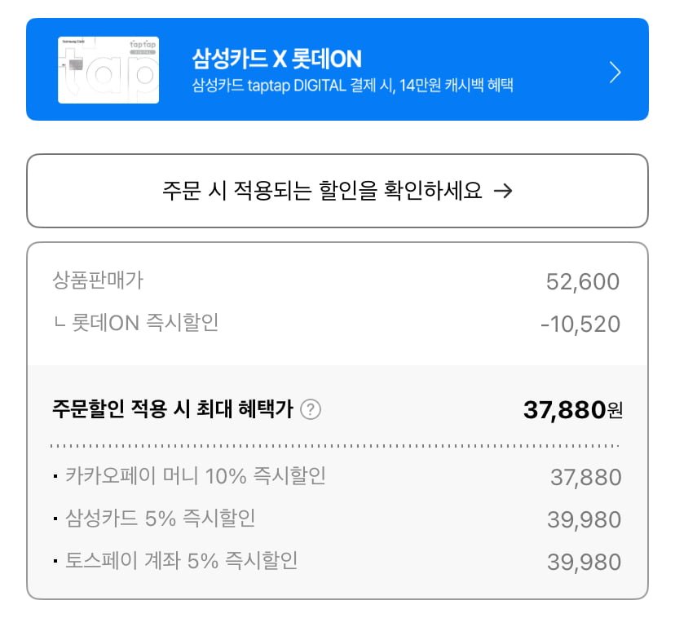The width and height of the screenshot is (675, 618).
Task: Select the 토스페이 계좌 5% 즉시할인 option
Action: [x=181, y=561]
